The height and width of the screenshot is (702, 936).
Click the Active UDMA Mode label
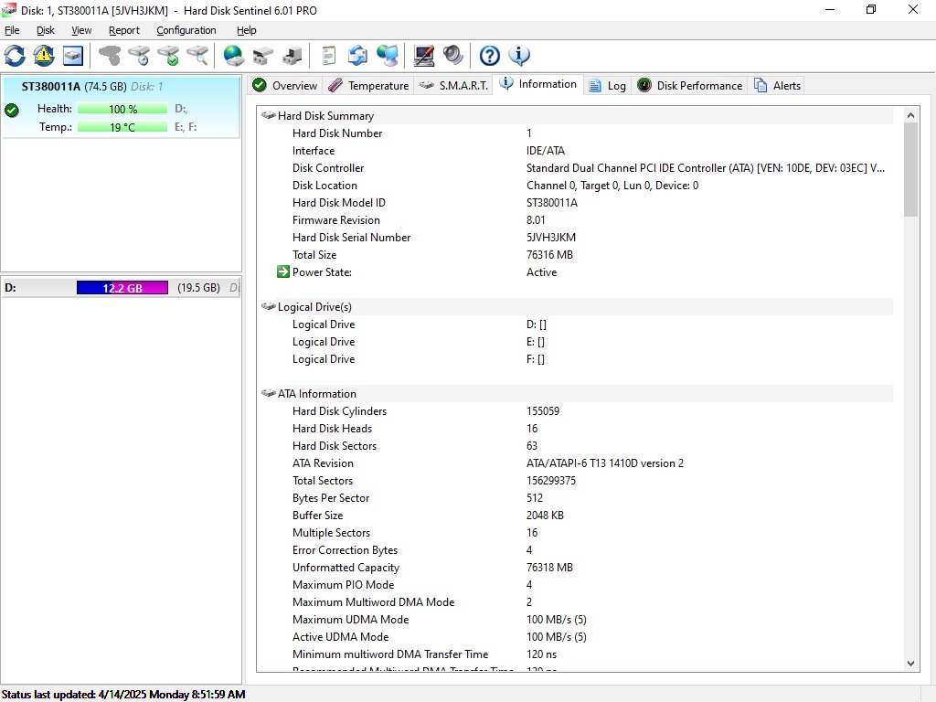point(340,637)
